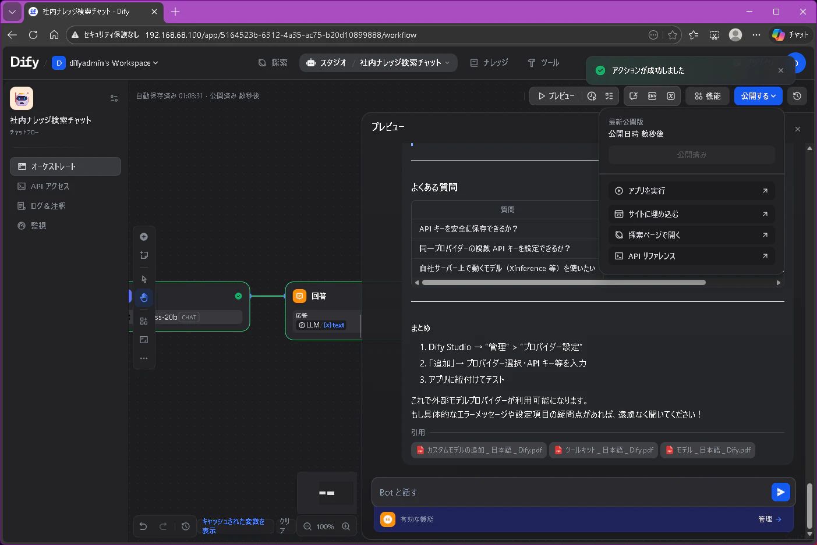Open the checklist icon in the top toolbar
Screen dimensions: 817x545
point(609,96)
